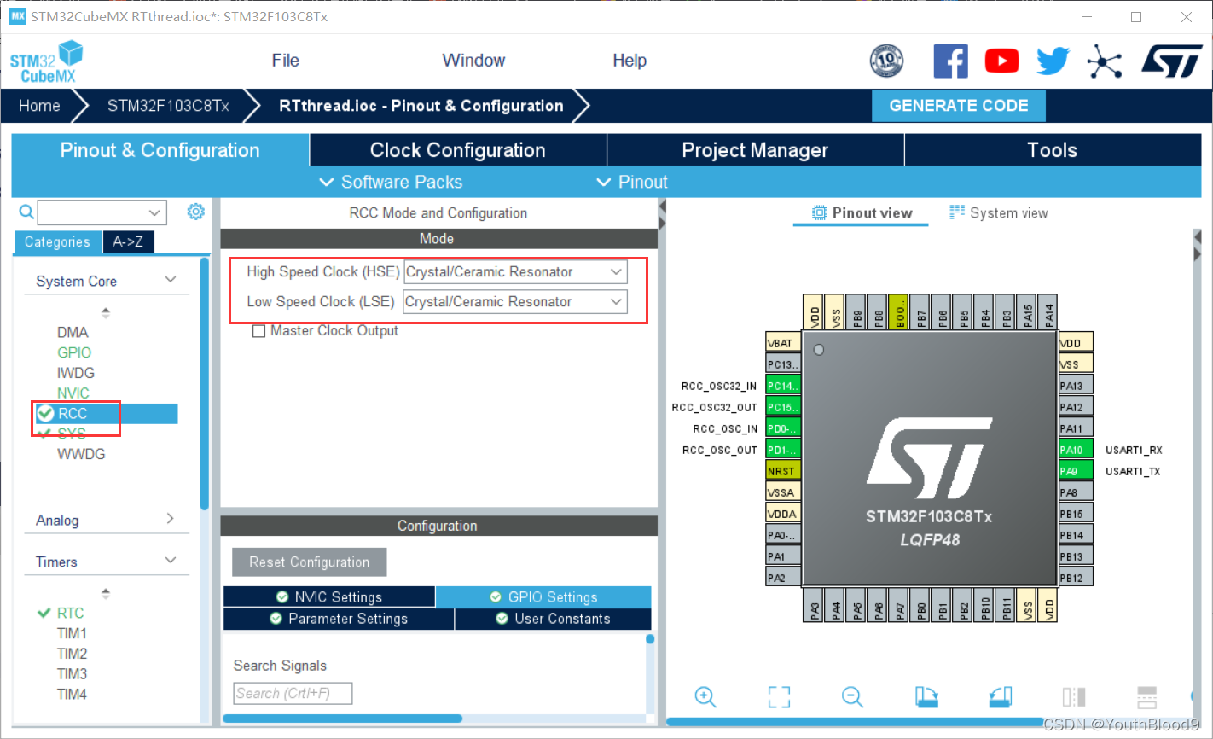Select the PD1 RCC_OSC_OUT pin
The width and height of the screenshot is (1213, 739).
pos(783,450)
